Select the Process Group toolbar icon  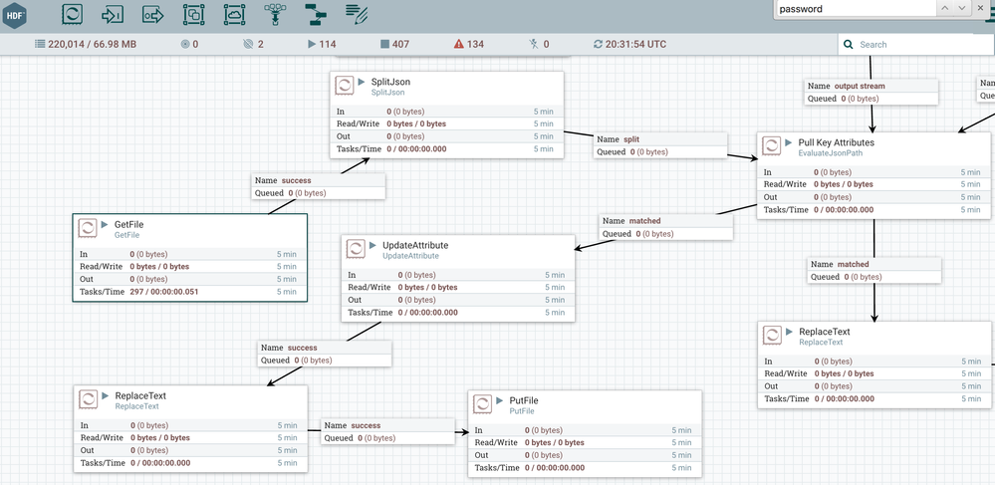tap(193, 14)
